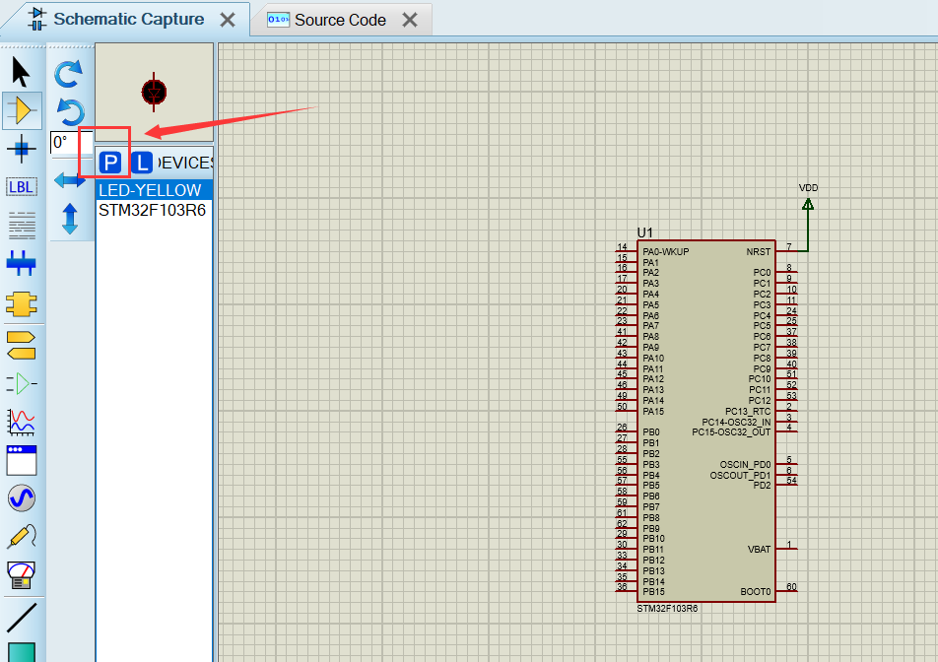Image resolution: width=938 pixels, height=662 pixels.
Task: Select STM32F103R6 in the devices list
Action: tap(154, 209)
